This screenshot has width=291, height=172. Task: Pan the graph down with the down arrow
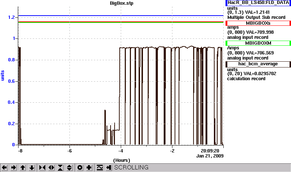[32, 168]
